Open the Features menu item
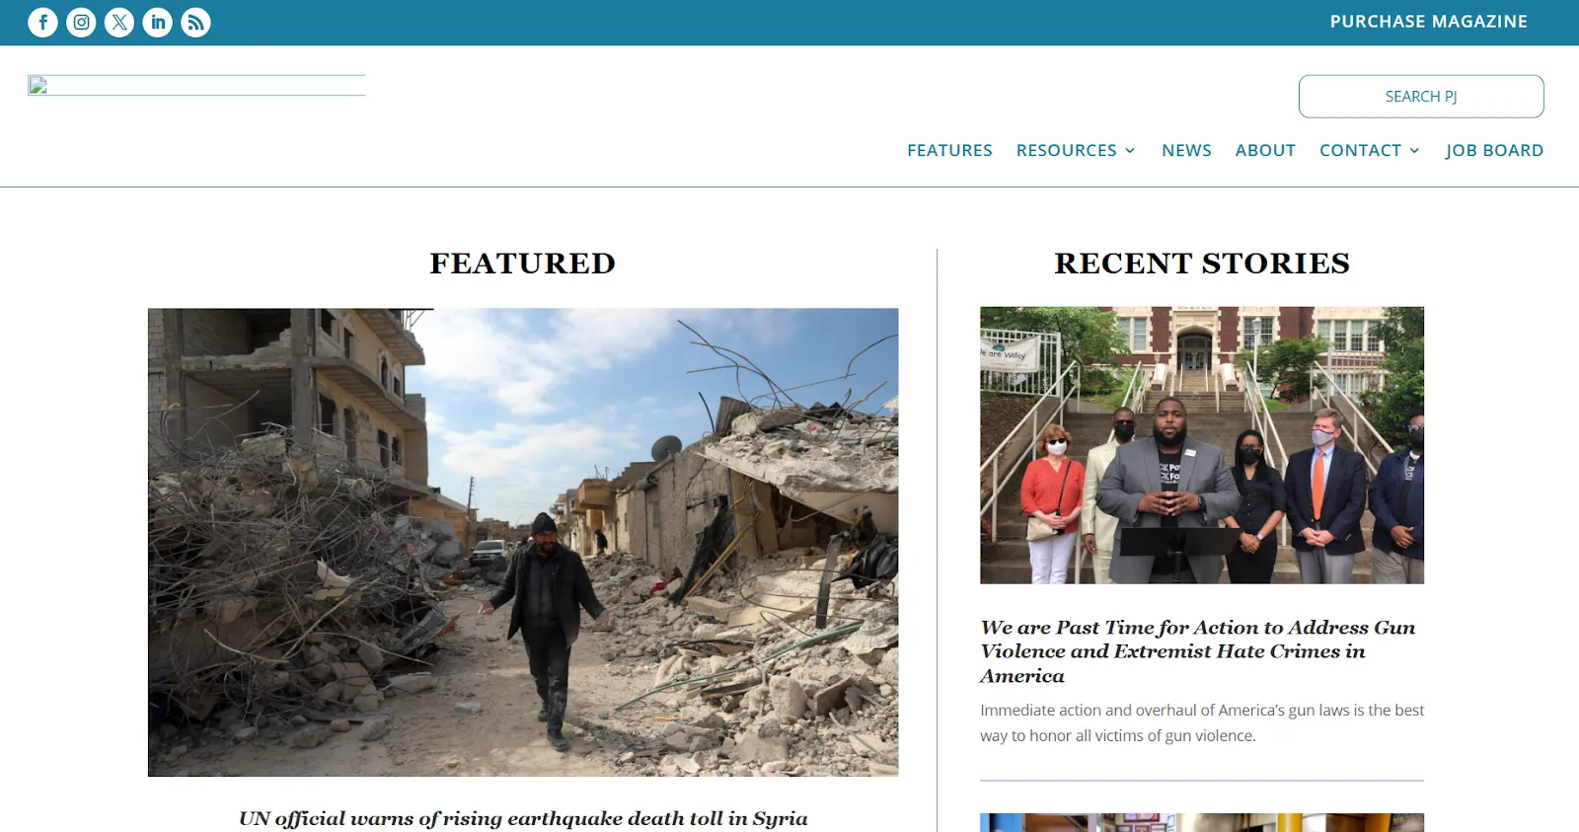Screen dimensions: 1579x832 click(x=949, y=150)
